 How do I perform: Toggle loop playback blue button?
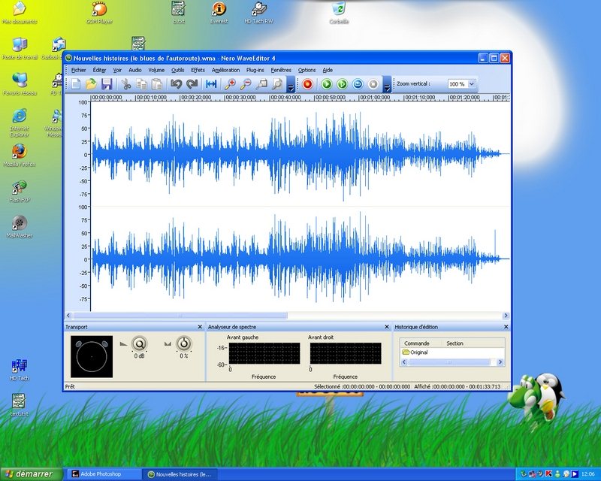(358, 84)
